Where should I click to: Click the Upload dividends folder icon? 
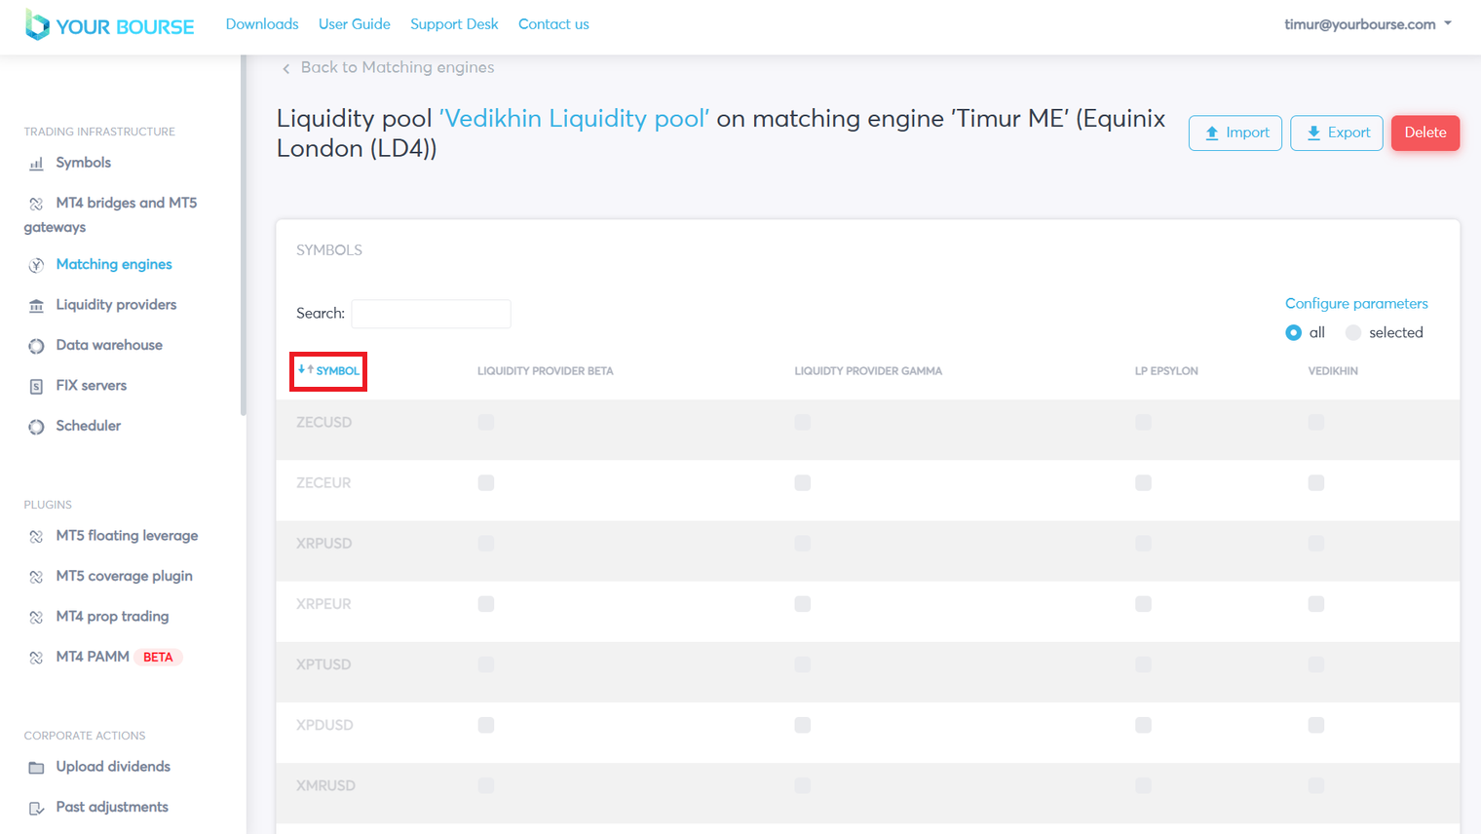(36, 768)
